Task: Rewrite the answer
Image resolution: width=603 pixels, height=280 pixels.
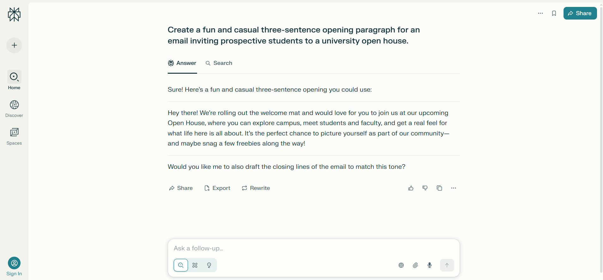Action: pos(256,188)
